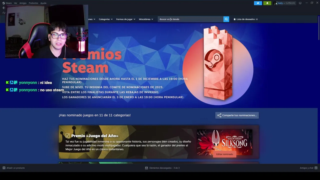Restore down the Steam window
The width and height of the screenshot is (320, 180).
point(312,3)
